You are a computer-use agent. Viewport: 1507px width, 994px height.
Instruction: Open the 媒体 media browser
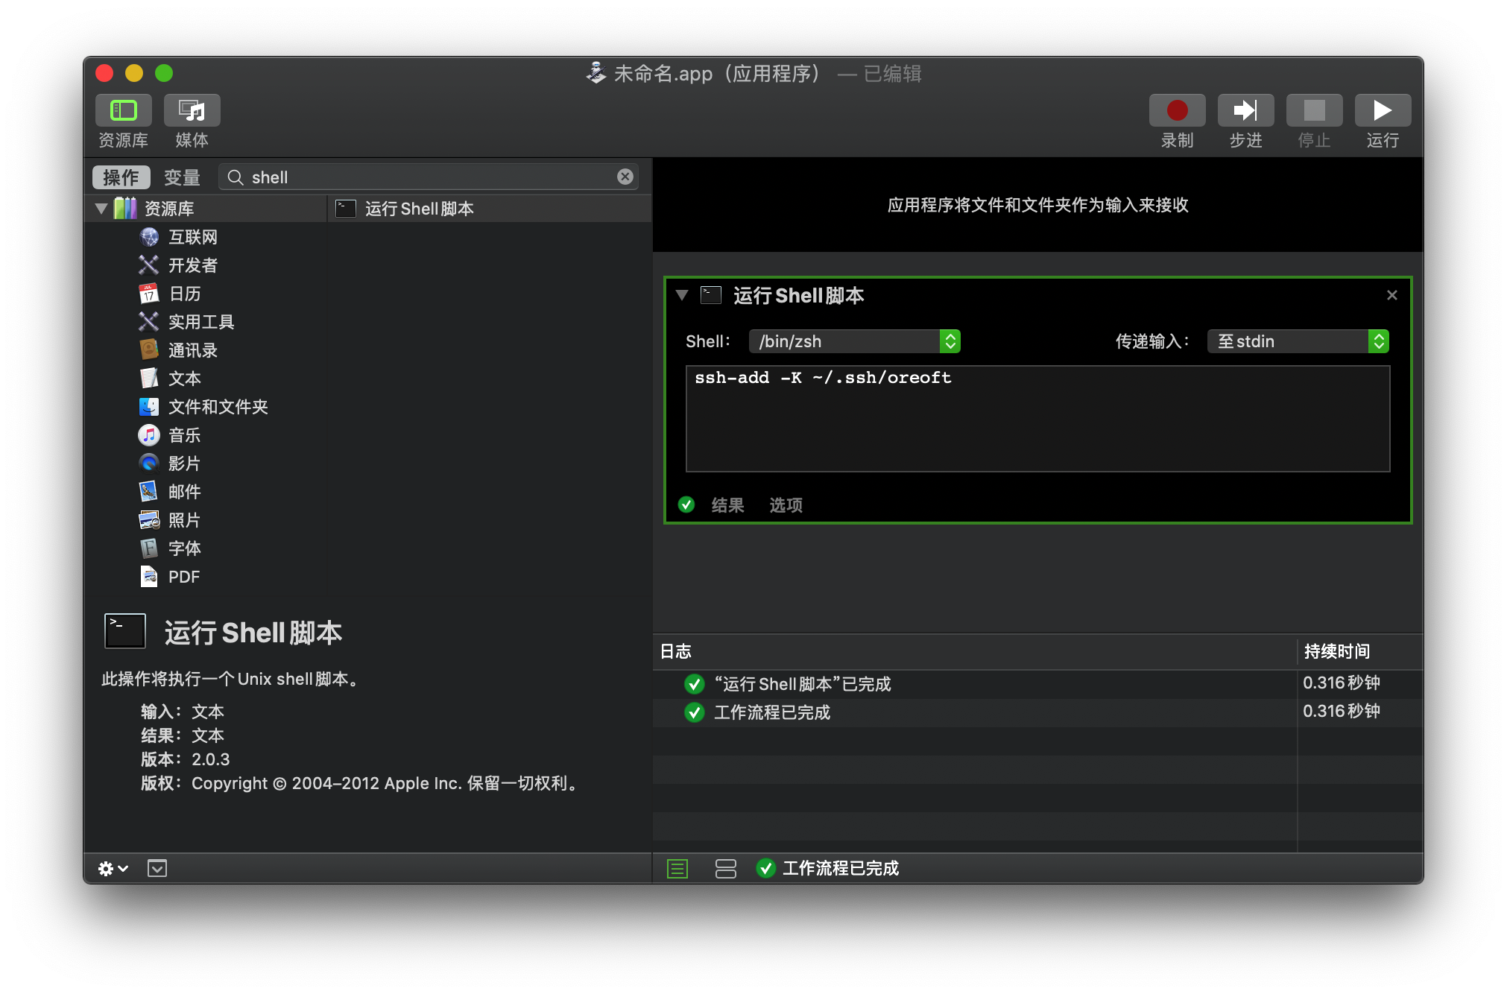coord(192,110)
